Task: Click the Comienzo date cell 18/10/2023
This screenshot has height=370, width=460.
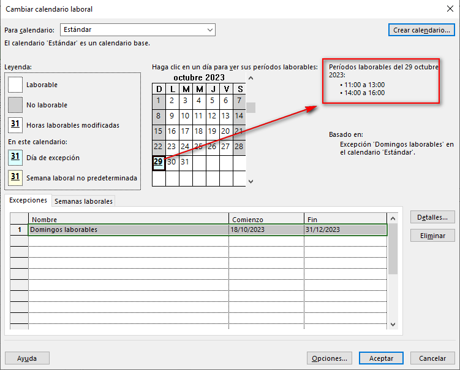Action: [x=266, y=229]
